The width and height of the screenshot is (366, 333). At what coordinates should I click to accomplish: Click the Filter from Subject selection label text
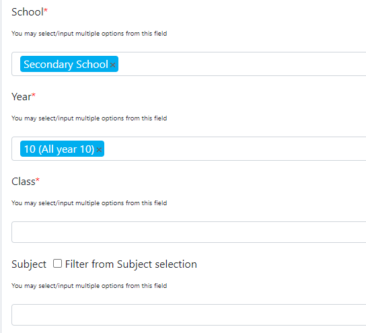coord(131,264)
